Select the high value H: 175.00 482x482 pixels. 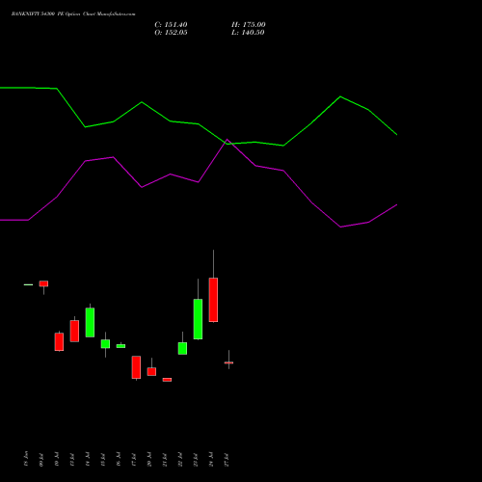249,25
